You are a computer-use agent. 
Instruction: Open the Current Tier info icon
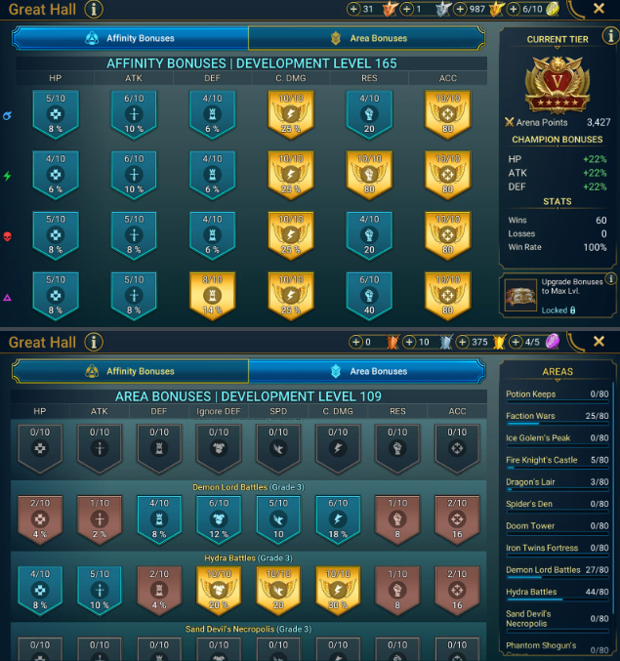click(610, 36)
